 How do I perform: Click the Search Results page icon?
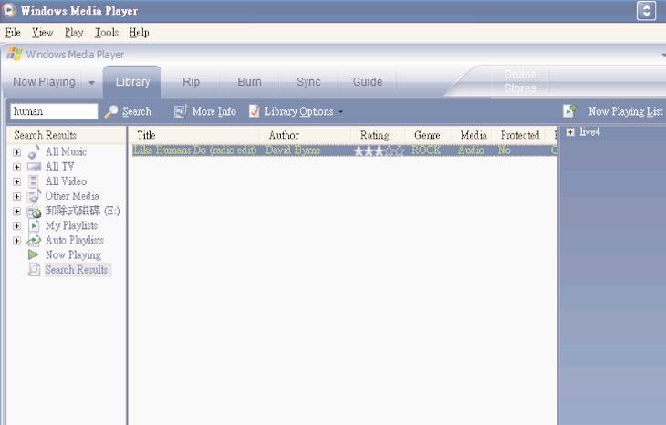(x=34, y=270)
